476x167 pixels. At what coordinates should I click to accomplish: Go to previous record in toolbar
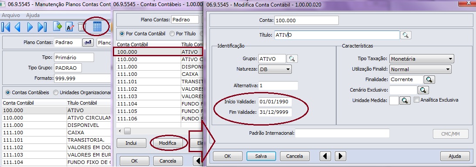point(17,27)
